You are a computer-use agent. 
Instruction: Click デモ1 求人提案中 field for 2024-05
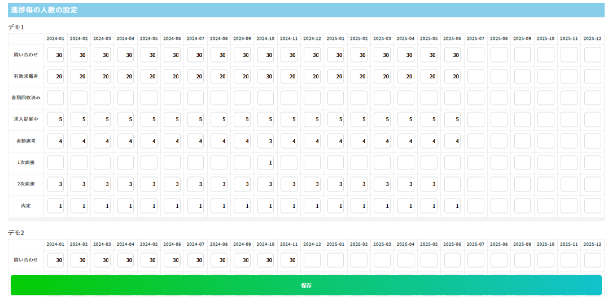point(149,119)
